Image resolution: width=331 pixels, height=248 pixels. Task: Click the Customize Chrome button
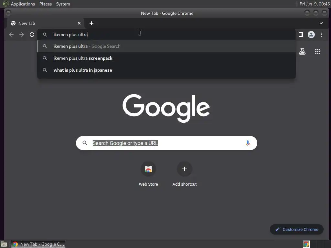[x=297, y=230]
